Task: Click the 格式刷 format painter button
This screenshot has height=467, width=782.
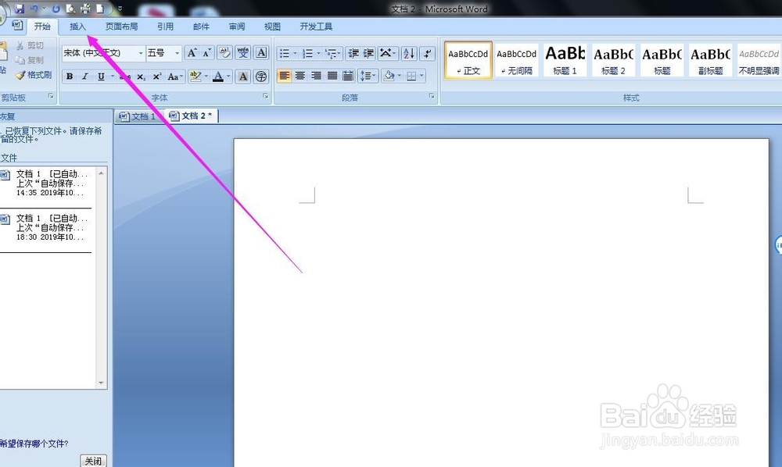Action: click(x=34, y=75)
